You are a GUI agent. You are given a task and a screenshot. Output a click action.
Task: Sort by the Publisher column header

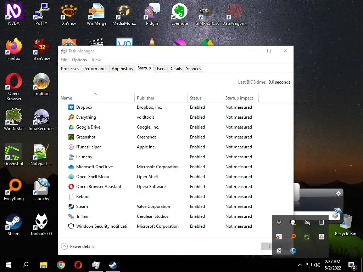pyautogui.click(x=161, y=98)
